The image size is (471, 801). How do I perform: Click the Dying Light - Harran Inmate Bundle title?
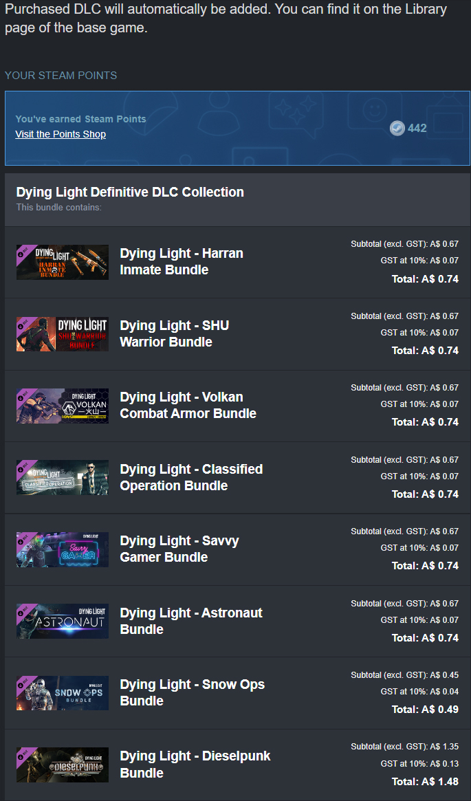pyautogui.click(x=182, y=261)
